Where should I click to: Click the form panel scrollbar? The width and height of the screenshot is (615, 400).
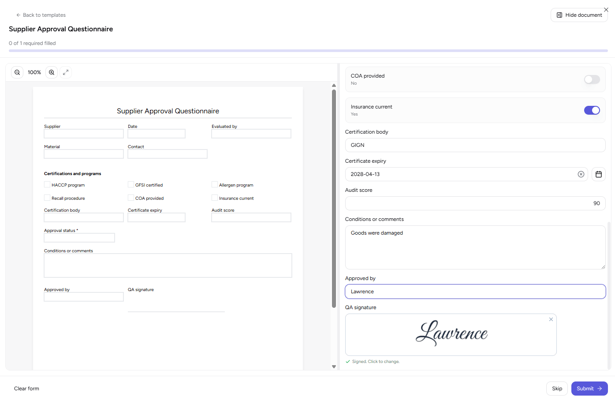[x=609, y=295]
